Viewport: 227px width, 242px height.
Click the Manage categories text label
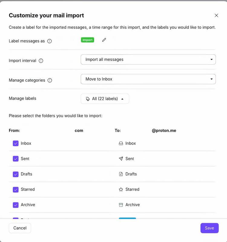point(27,80)
